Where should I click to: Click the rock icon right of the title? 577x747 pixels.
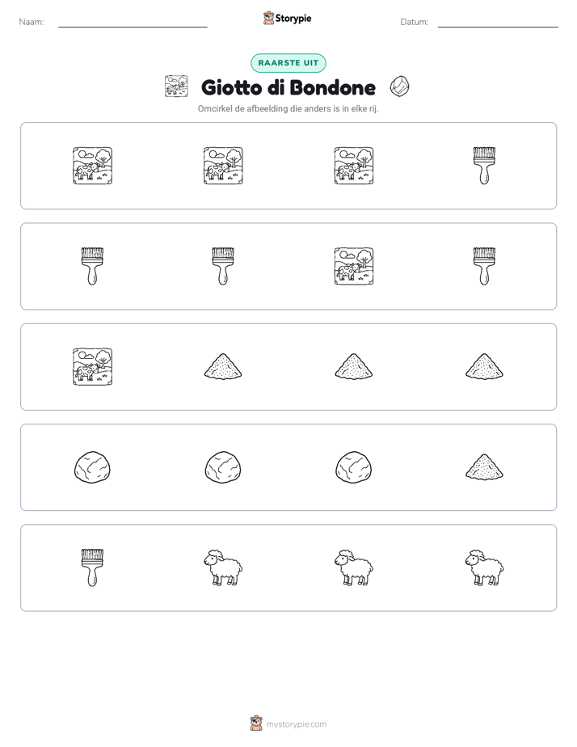point(399,87)
